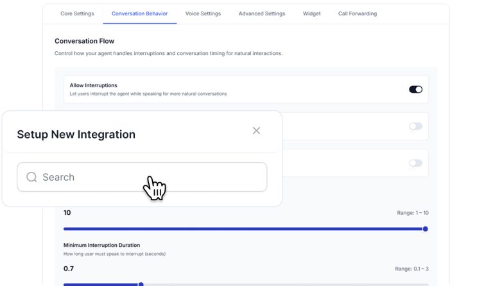
Task: Click the middle of the Range 1–10 slider track
Action: point(246,229)
